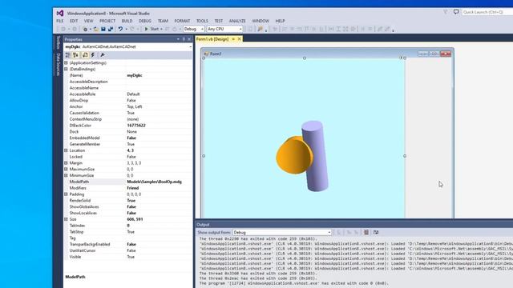Screen dimensions: 513x288
Task: Click the Start debugging play button
Action: [x=146, y=29]
